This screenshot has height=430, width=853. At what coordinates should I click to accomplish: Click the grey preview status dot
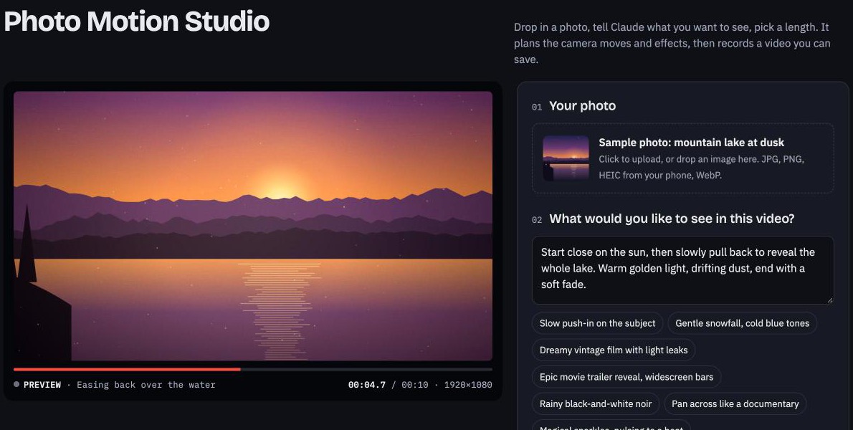16,384
